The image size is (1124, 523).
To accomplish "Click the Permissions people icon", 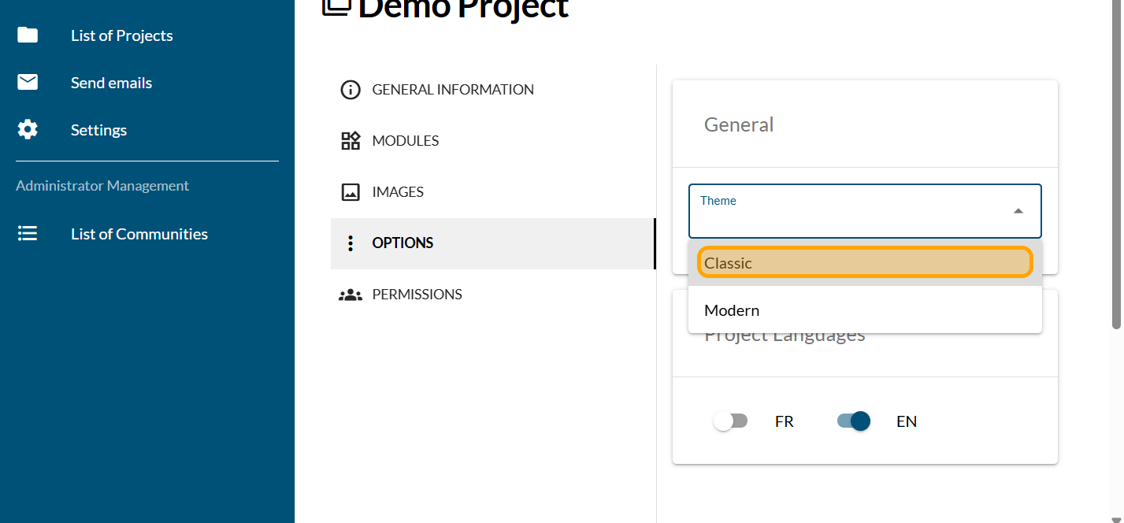I will tap(351, 295).
